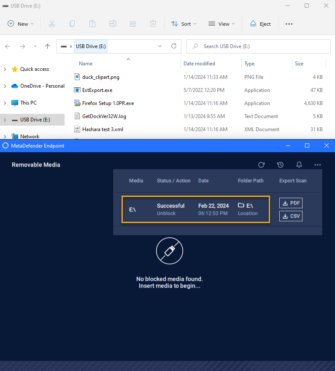Viewport: 335px width, 371px height.
Task: Expand address bar history dropdown
Action: [x=160, y=46]
